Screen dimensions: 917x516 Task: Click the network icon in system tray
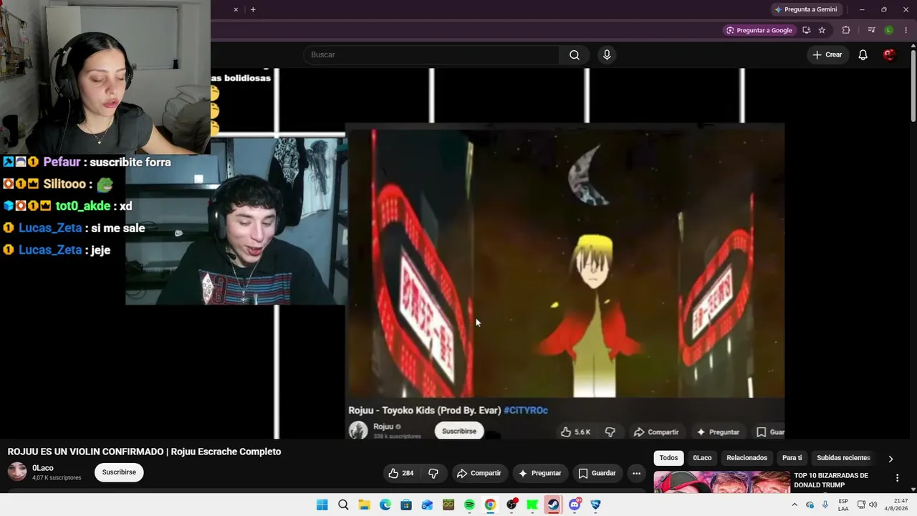click(861, 505)
